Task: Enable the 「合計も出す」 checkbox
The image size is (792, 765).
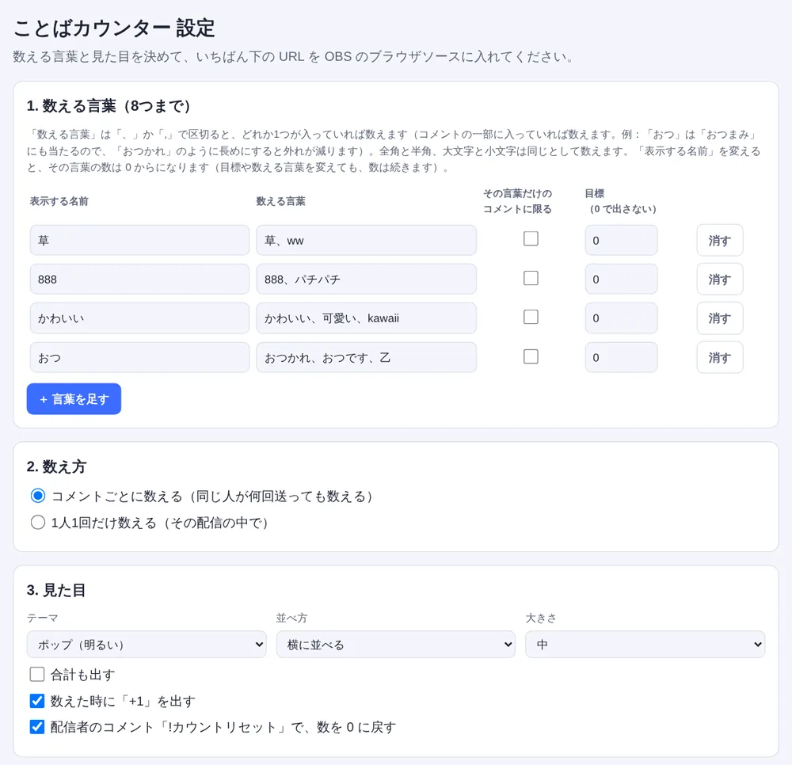Action: pyautogui.click(x=37, y=674)
